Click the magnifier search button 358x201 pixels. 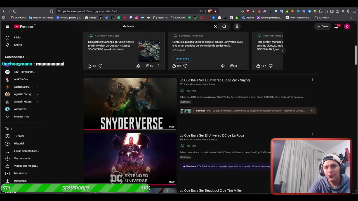pyautogui.click(x=224, y=26)
